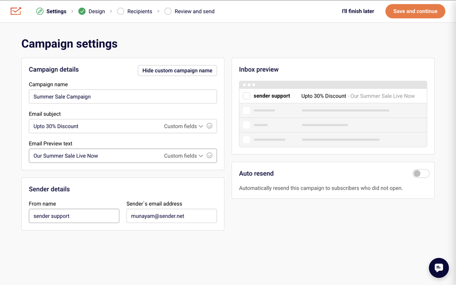This screenshot has height=285, width=456.
Task: Click the Campaign details heading
Action: coord(53,69)
